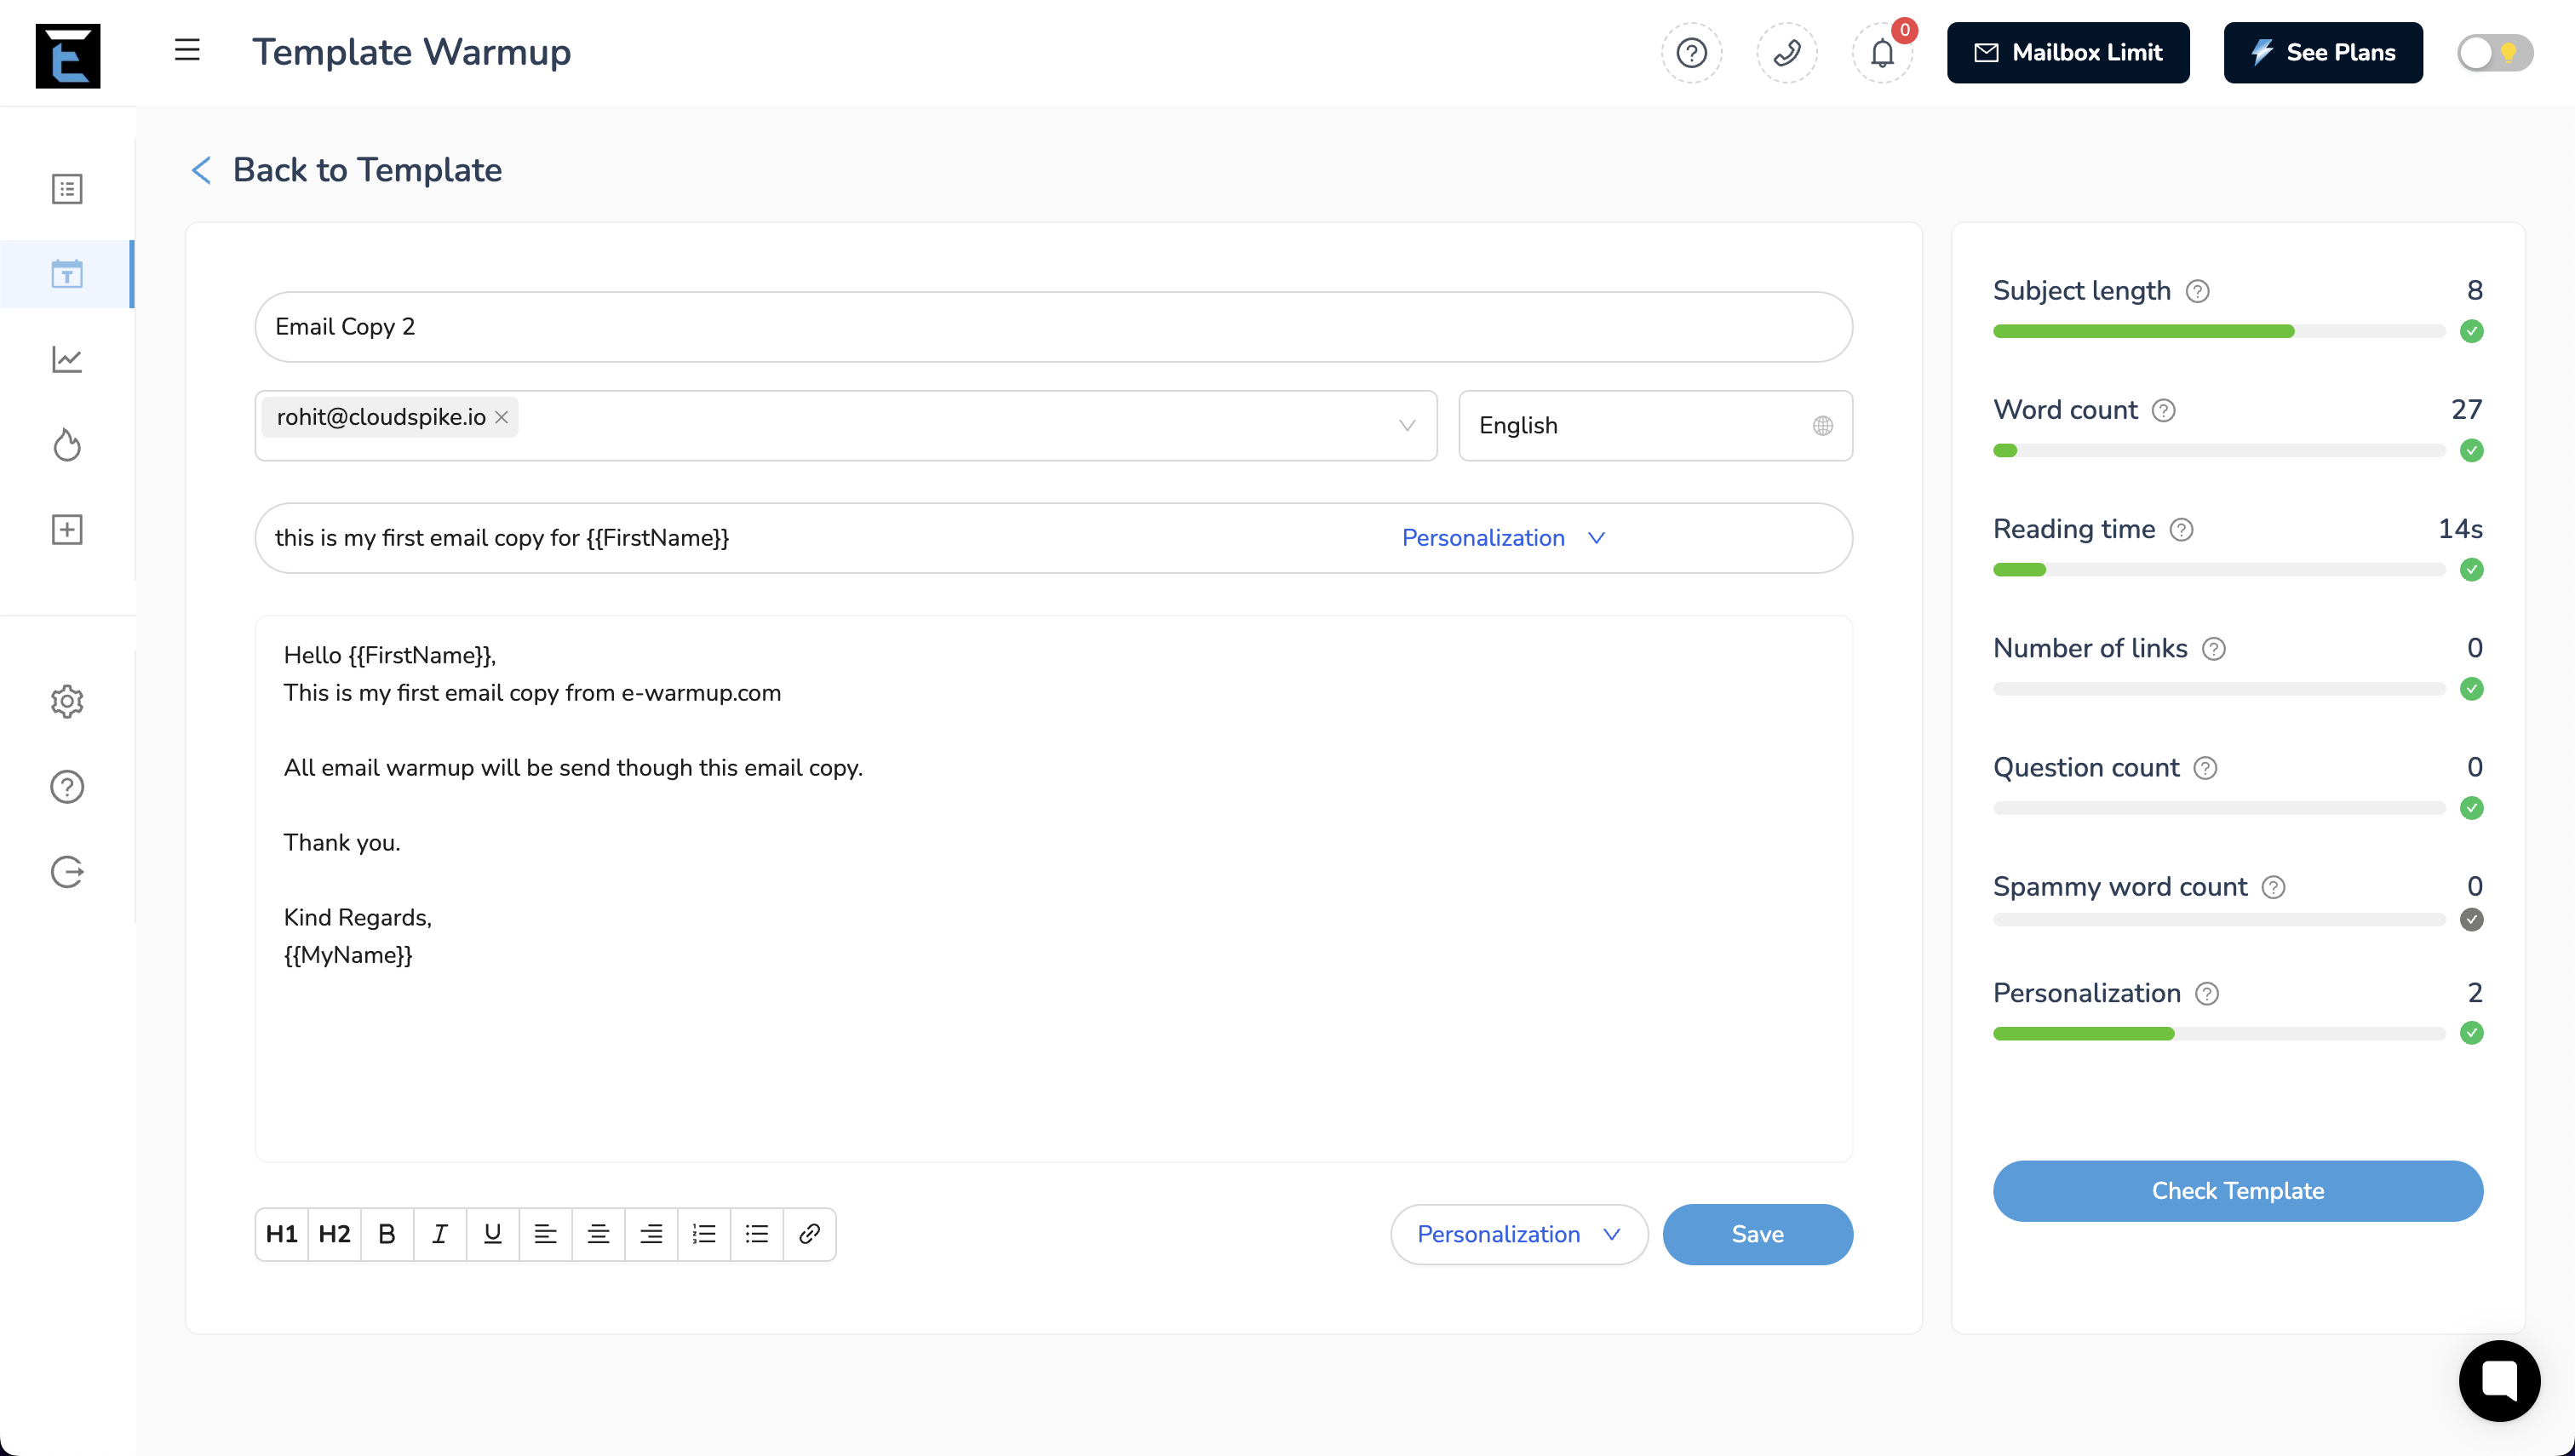2575x1456 pixels.
Task: Toggle the dark mode switch
Action: pyautogui.click(x=2494, y=53)
